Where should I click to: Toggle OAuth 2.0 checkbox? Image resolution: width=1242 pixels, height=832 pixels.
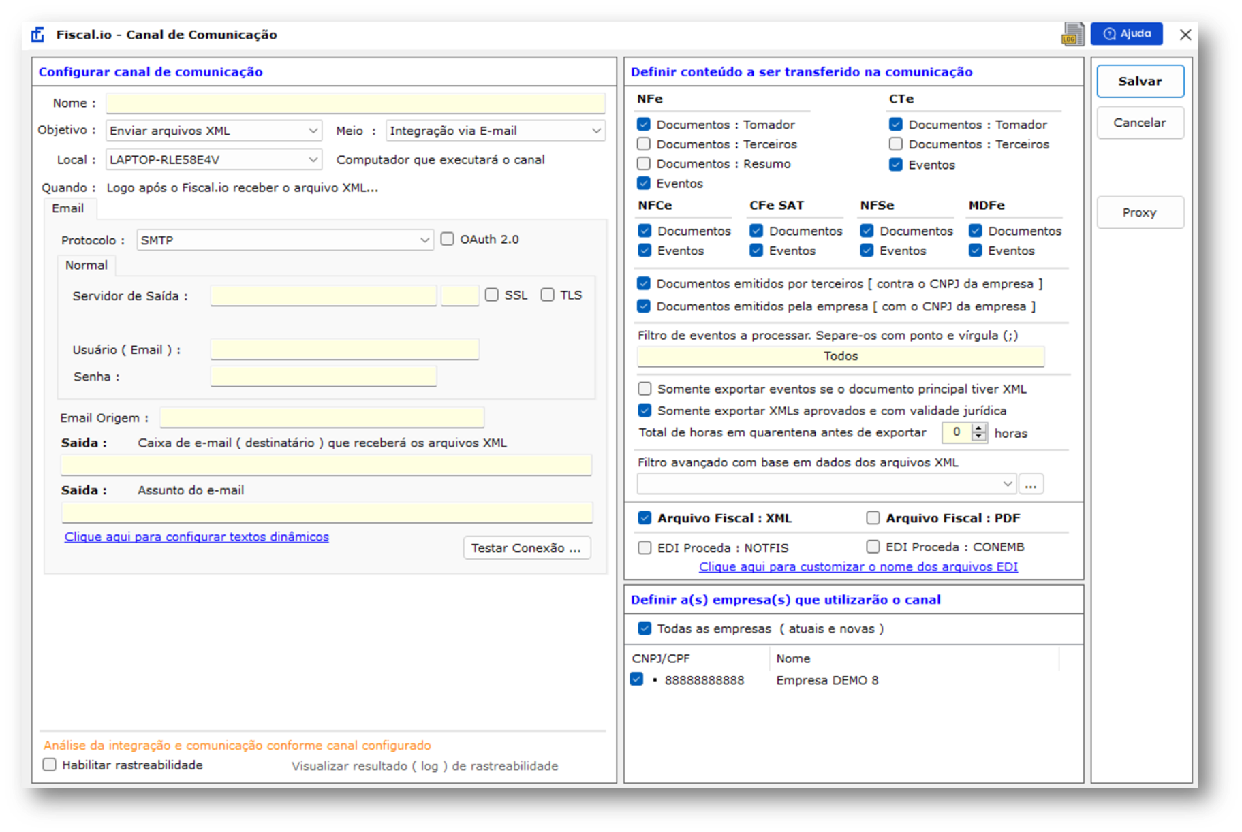coord(447,239)
